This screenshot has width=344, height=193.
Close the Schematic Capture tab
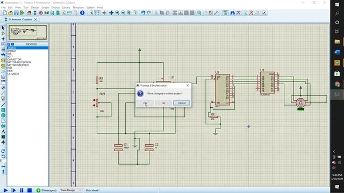[x=35, y=19]
